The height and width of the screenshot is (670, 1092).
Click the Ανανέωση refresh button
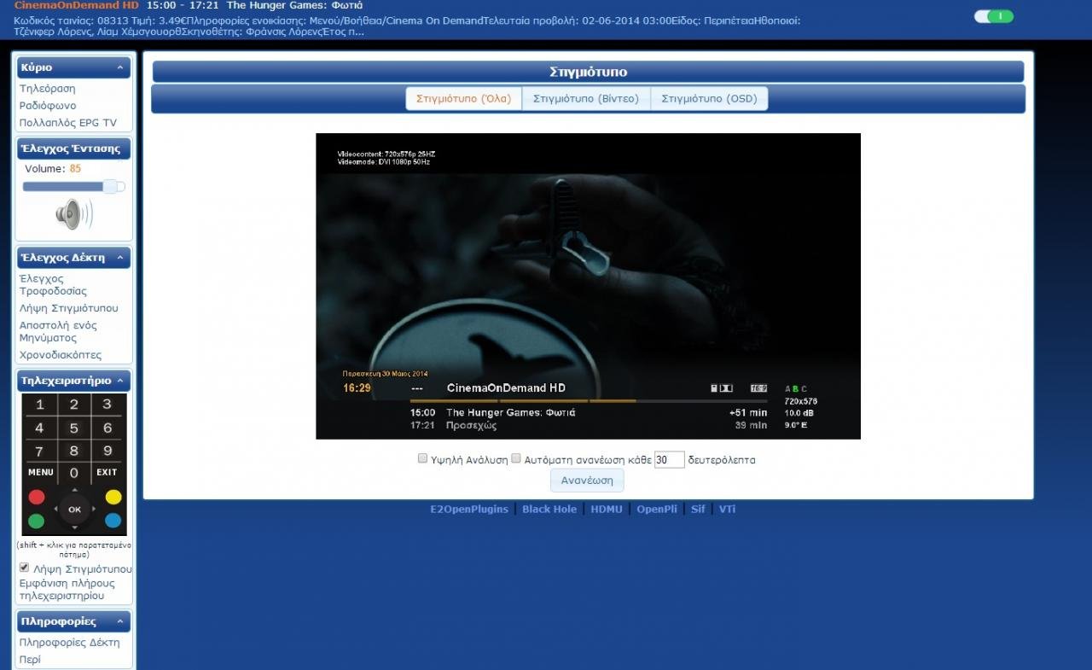tap(587, 481)
